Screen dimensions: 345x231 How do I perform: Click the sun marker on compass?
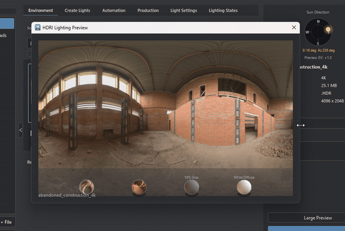pyautogui.click(x=328, y=29)
